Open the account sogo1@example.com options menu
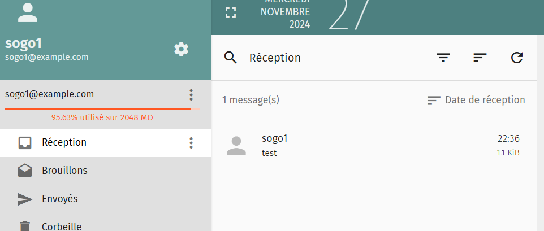544x231 pixels. pos(191,94)
